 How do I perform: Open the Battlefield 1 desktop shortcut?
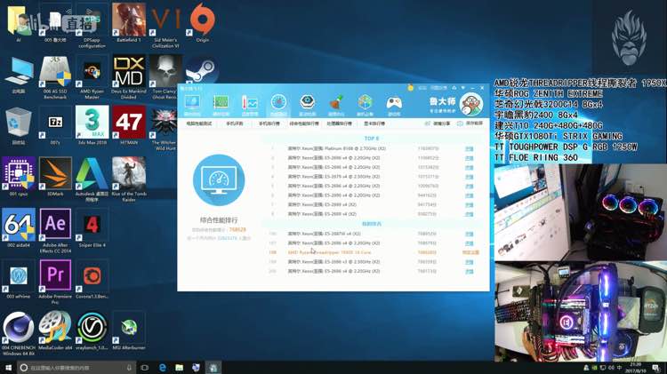[128, 23]
